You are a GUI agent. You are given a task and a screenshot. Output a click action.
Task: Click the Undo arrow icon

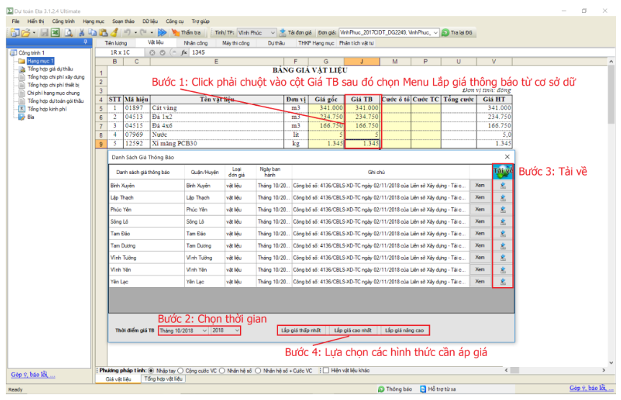tap(128, 32)
